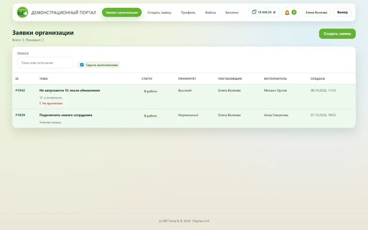This screenshot has height=230, width=368.
Task: Click Всего: 3. Показано: 2. counter text
Action: click(x=28, y=40)
